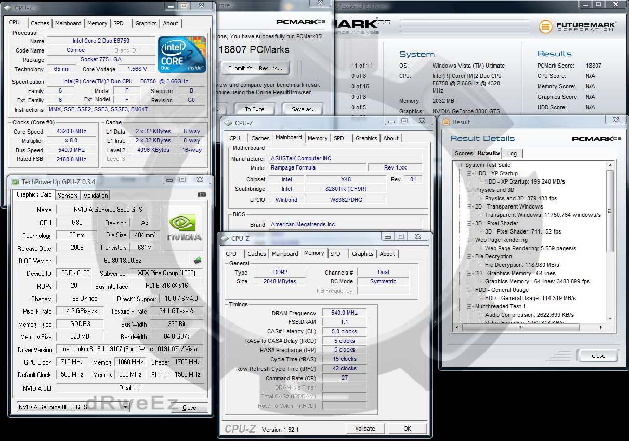Open About tab in the CPU-Z processor window
Image resolution: width=629 pixels, height=441 pixels.
click(x=171, y=23)
